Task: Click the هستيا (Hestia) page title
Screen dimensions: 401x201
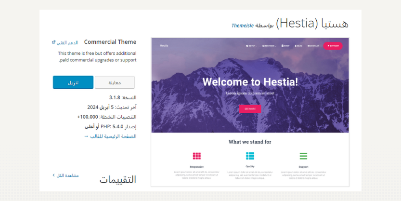Action: point(312,24)
